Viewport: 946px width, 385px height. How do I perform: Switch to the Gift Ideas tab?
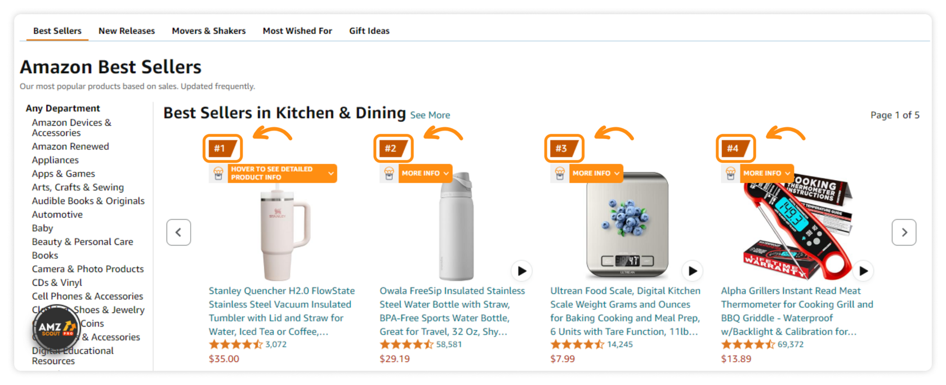369,30
